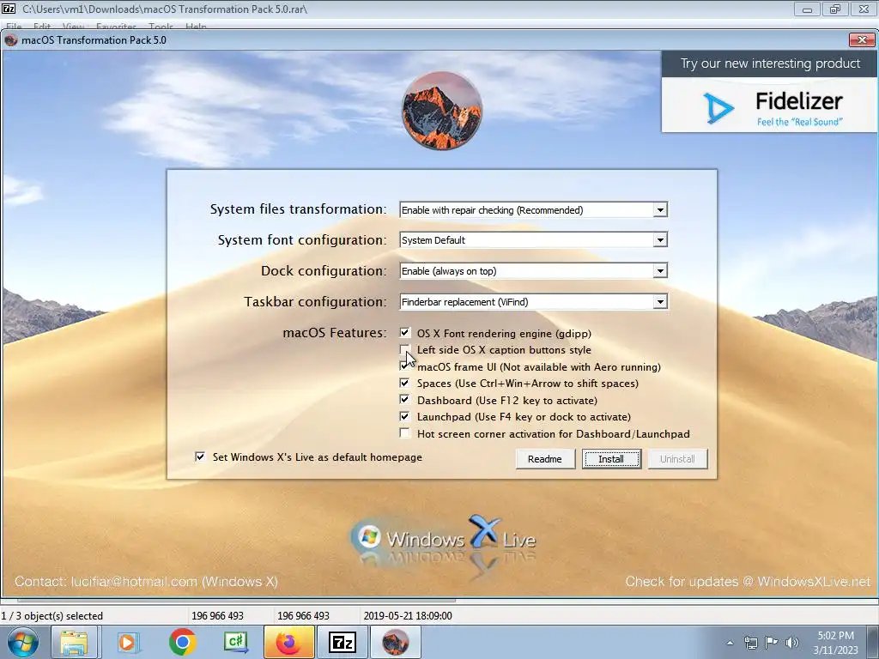
Task: Click the 'Try our new interesting product' banner
Action: point(770,63)
